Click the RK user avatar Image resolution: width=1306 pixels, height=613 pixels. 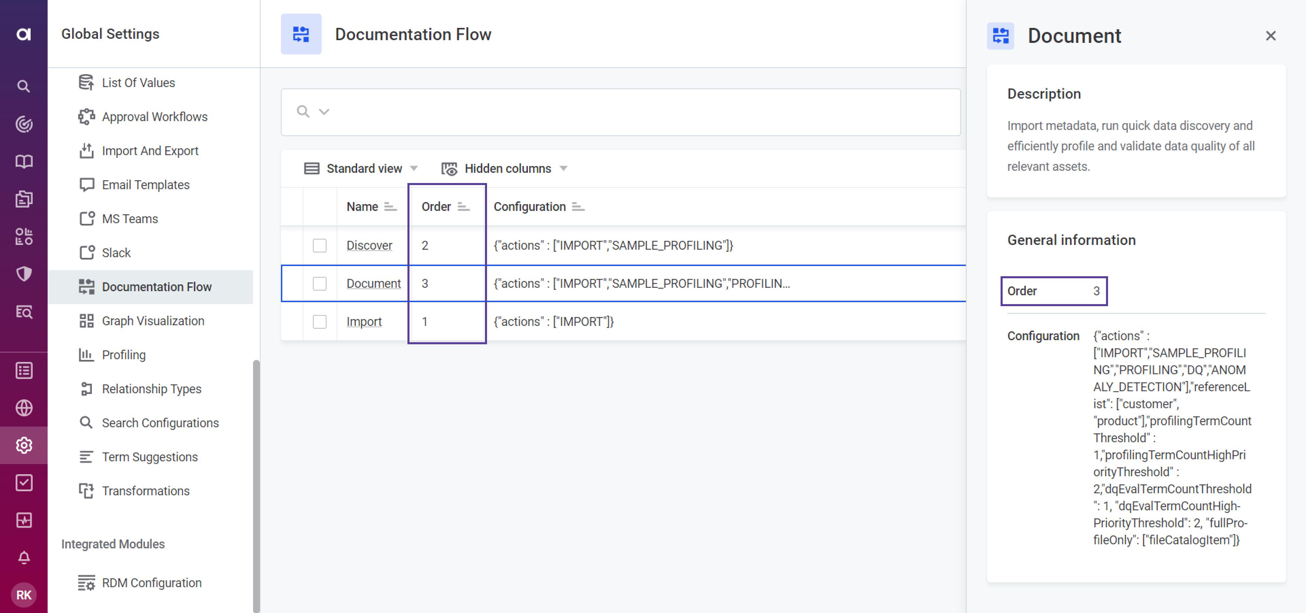[x=23, y=595]
